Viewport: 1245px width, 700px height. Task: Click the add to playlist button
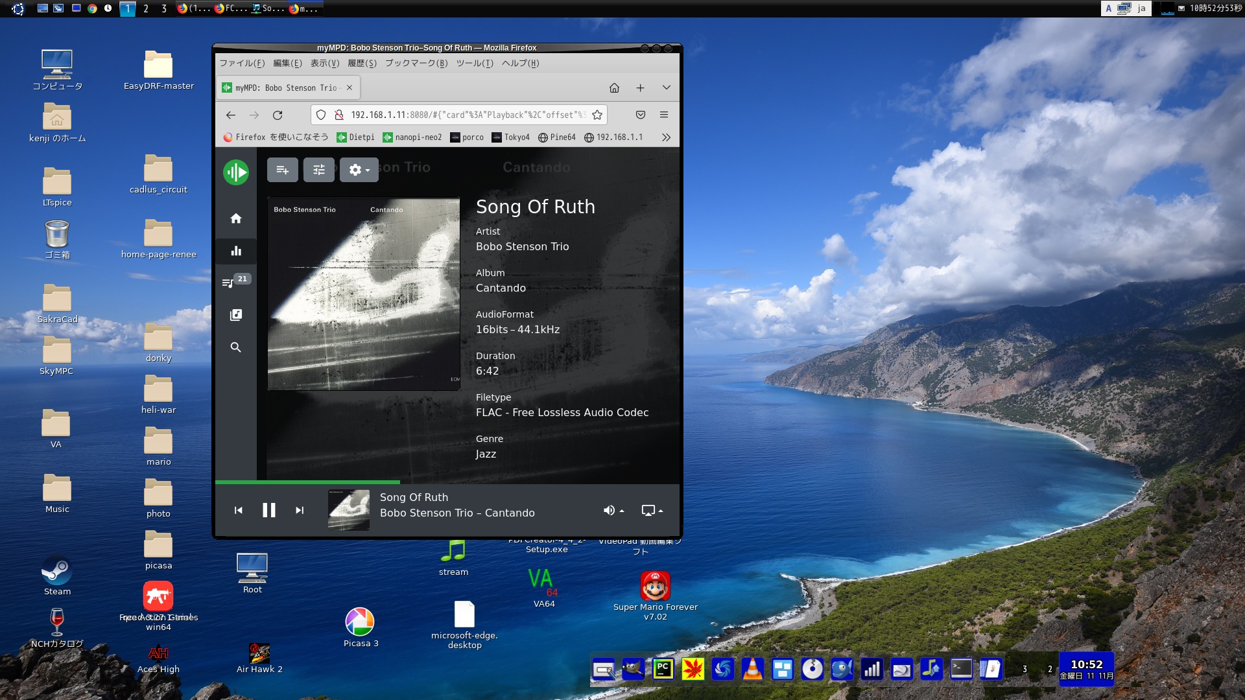coord(283,170)
